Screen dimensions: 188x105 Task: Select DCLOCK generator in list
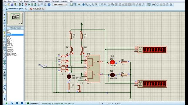click(10, 51)
